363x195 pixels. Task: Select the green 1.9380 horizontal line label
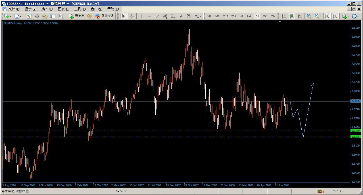pos(356,131)
